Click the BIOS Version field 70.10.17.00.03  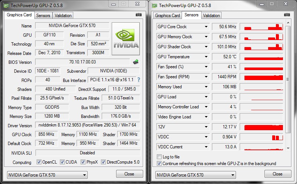82,62
